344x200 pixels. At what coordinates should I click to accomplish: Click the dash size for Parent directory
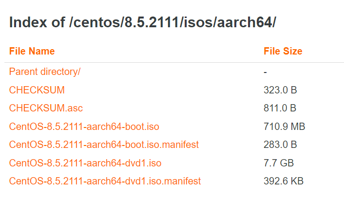tap(265, 72)
